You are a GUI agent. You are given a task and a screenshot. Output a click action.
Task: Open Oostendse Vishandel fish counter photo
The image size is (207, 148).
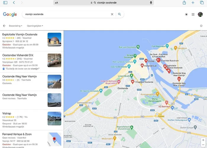click(54, 60)
